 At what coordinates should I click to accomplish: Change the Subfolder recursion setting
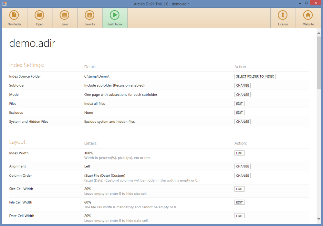pos(242,86)
